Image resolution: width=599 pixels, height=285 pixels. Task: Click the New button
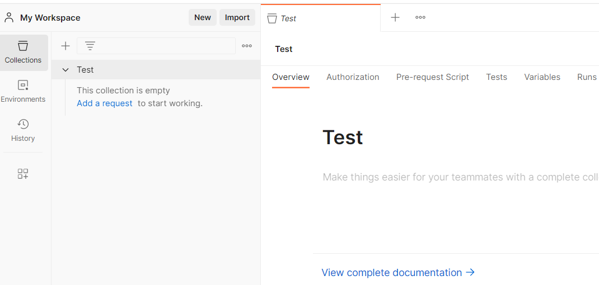[x=202, y=17]
